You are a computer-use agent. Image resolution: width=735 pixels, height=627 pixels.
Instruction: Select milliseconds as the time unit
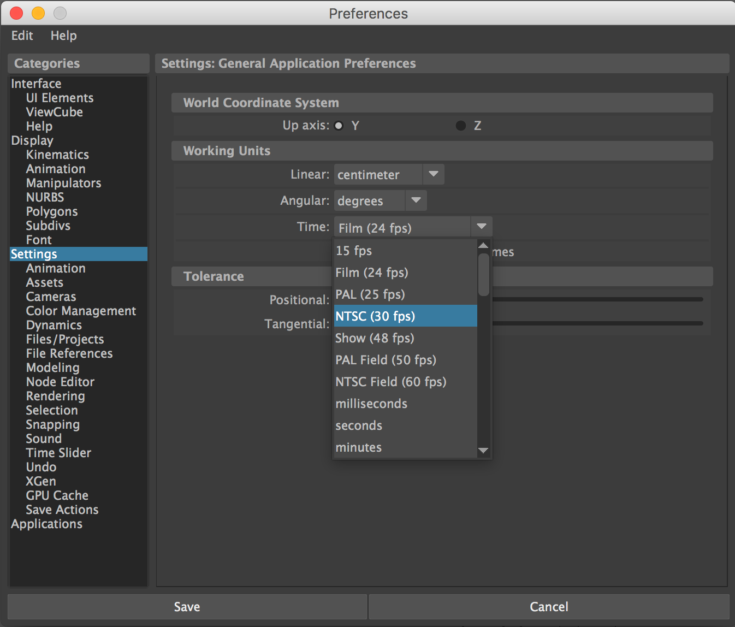click(371, 404)
